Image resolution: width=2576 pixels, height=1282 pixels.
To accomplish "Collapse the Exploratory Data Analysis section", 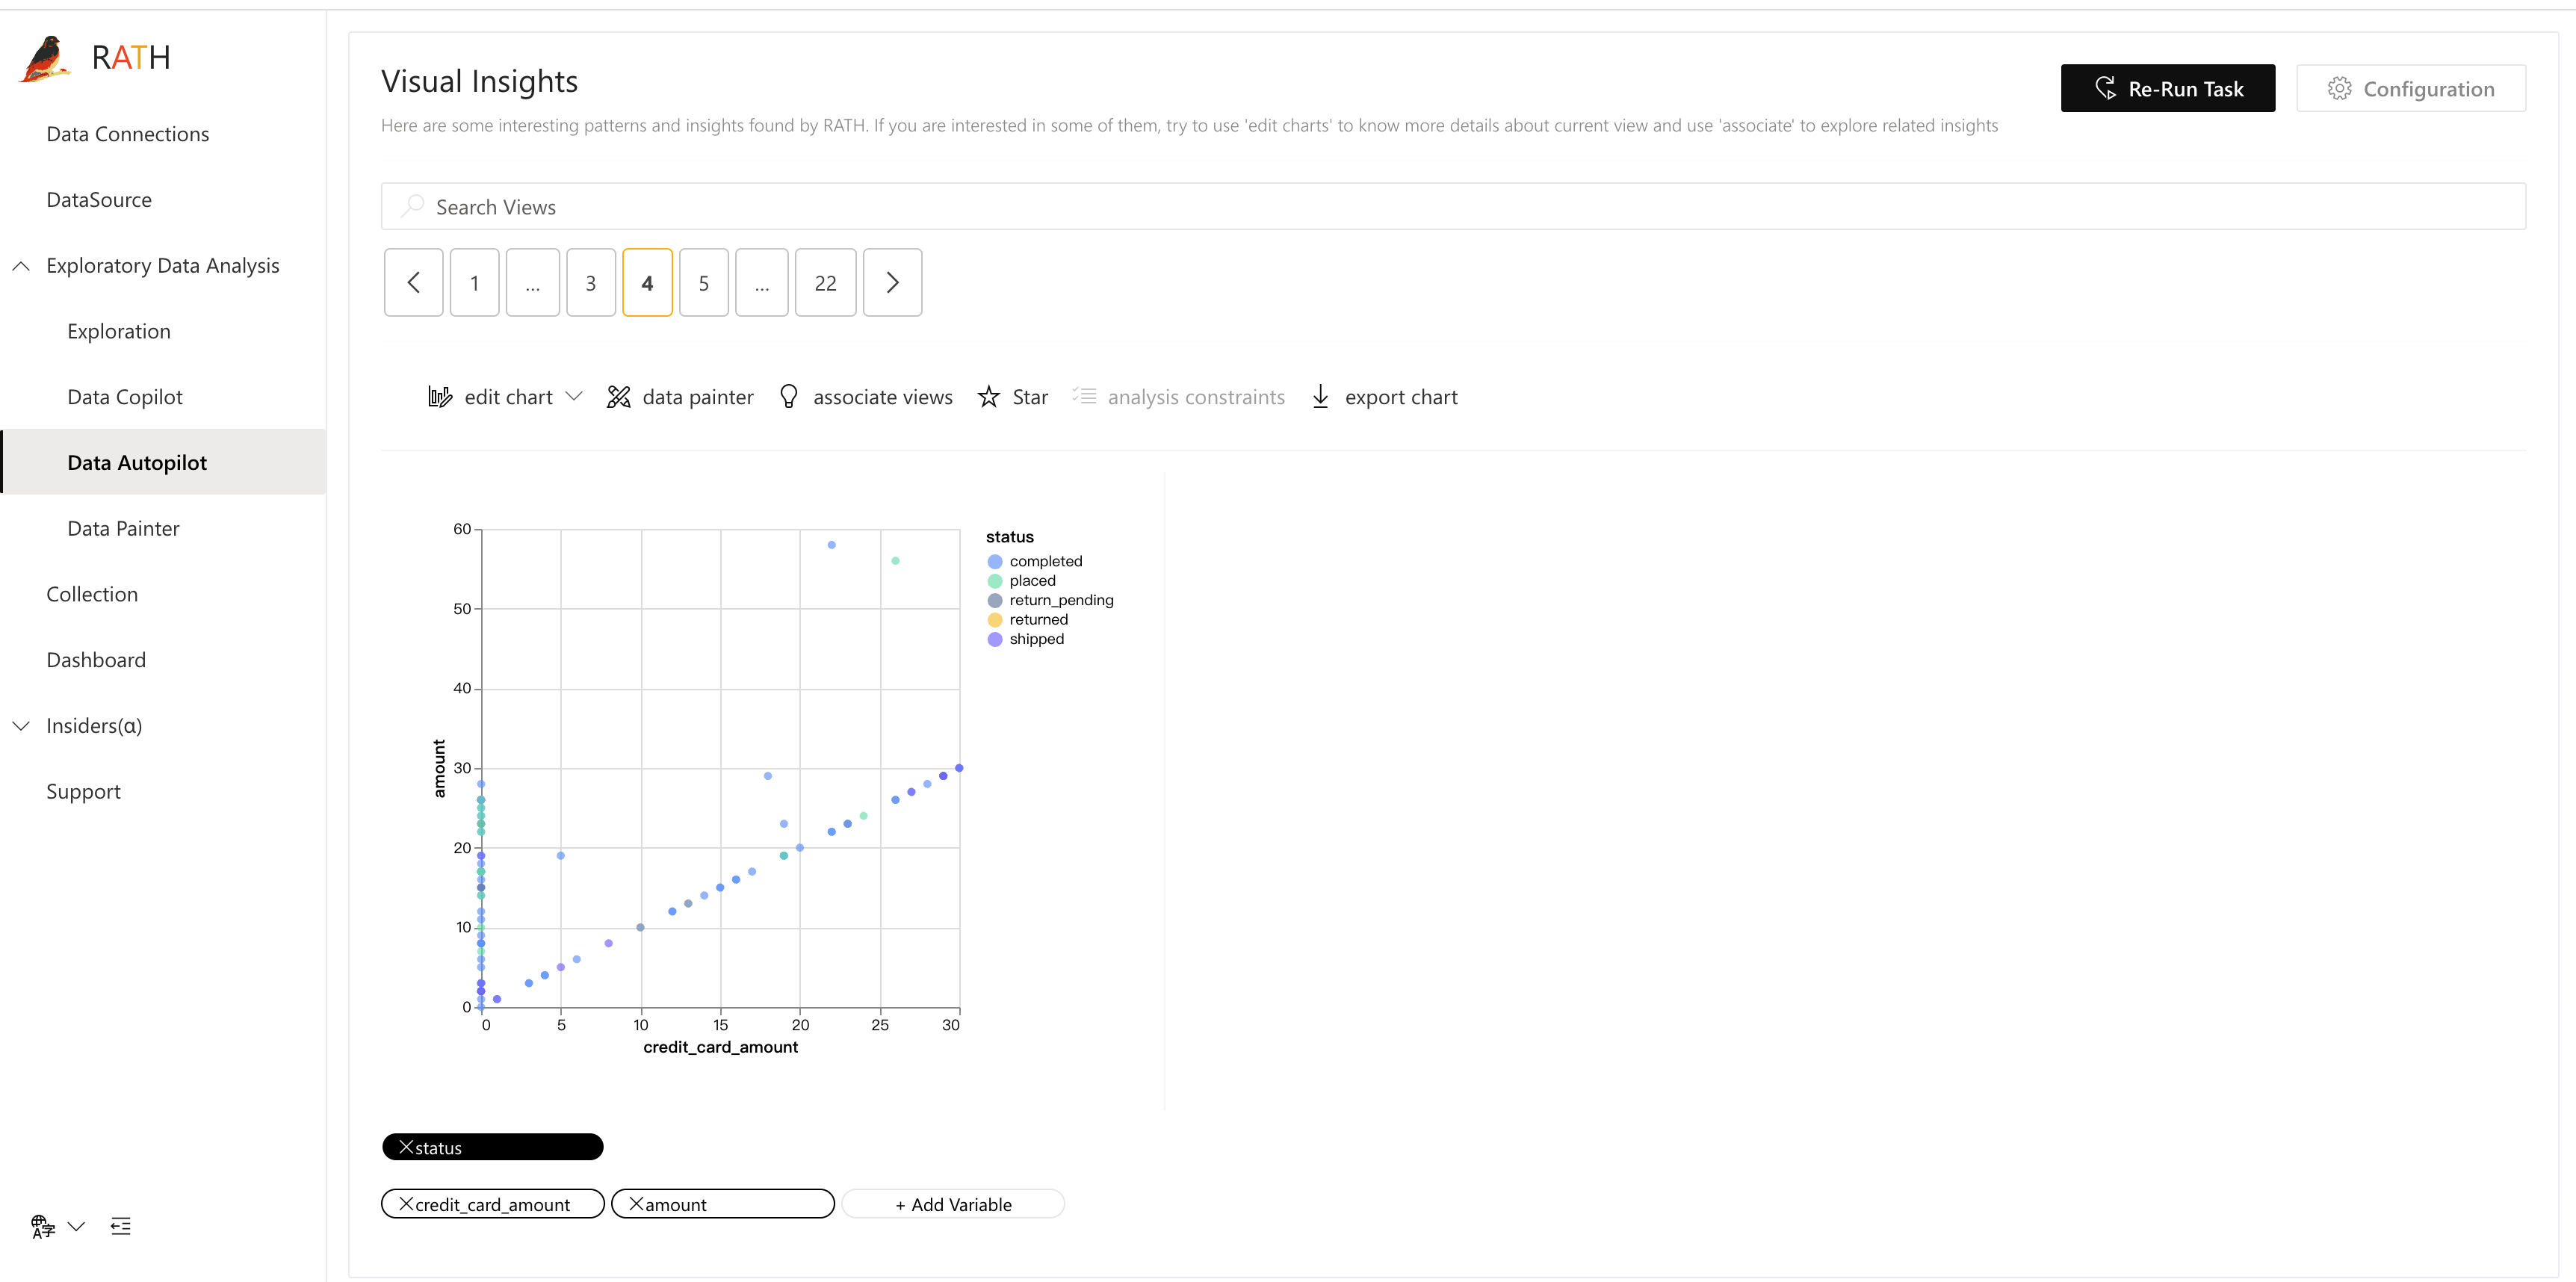I will pos(20,265).
